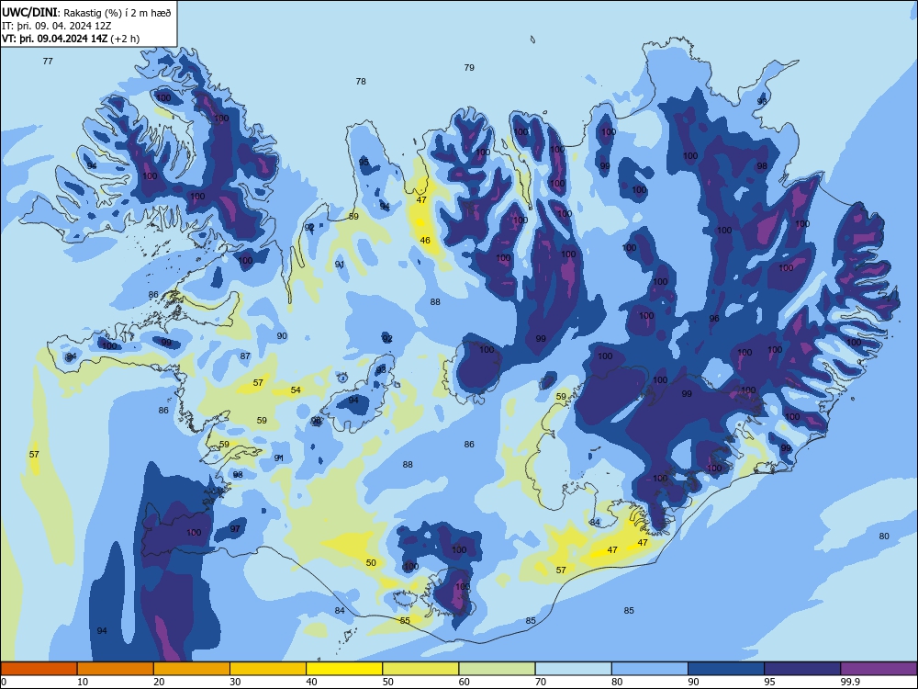
Task: Click the '99.9' legend scale label
Action: 850,682
